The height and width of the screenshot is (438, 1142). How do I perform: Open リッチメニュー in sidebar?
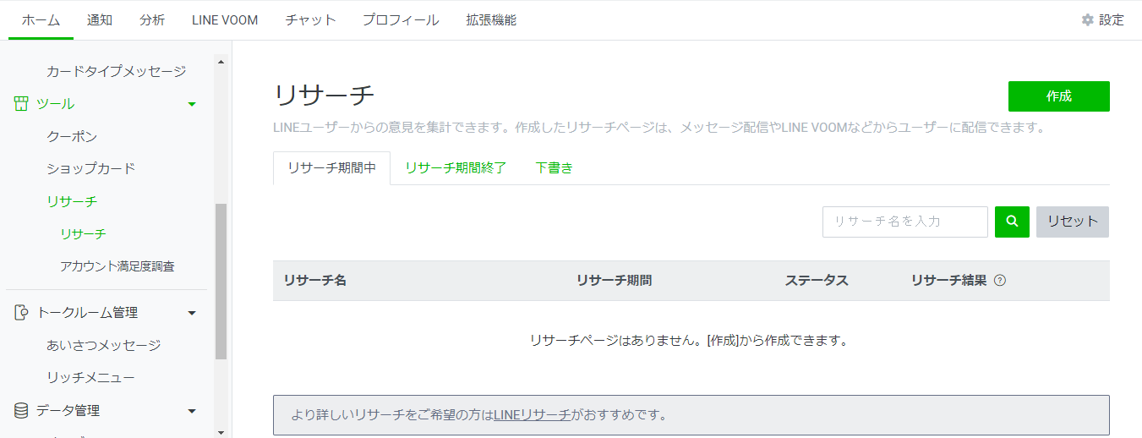(x=90, y=377)
